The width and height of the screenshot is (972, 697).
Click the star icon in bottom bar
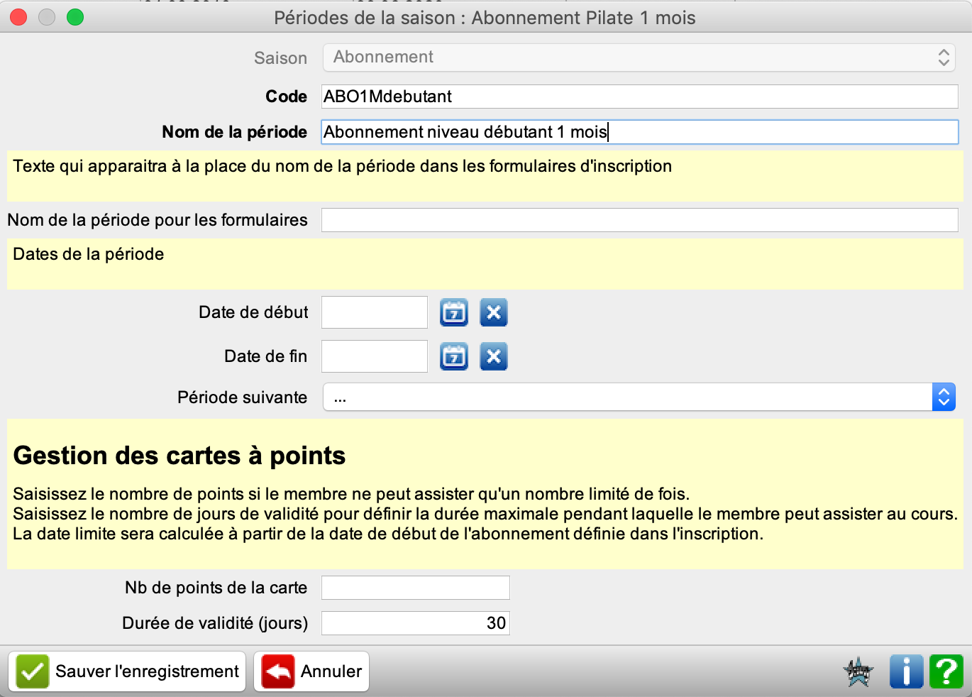point(858,671)
